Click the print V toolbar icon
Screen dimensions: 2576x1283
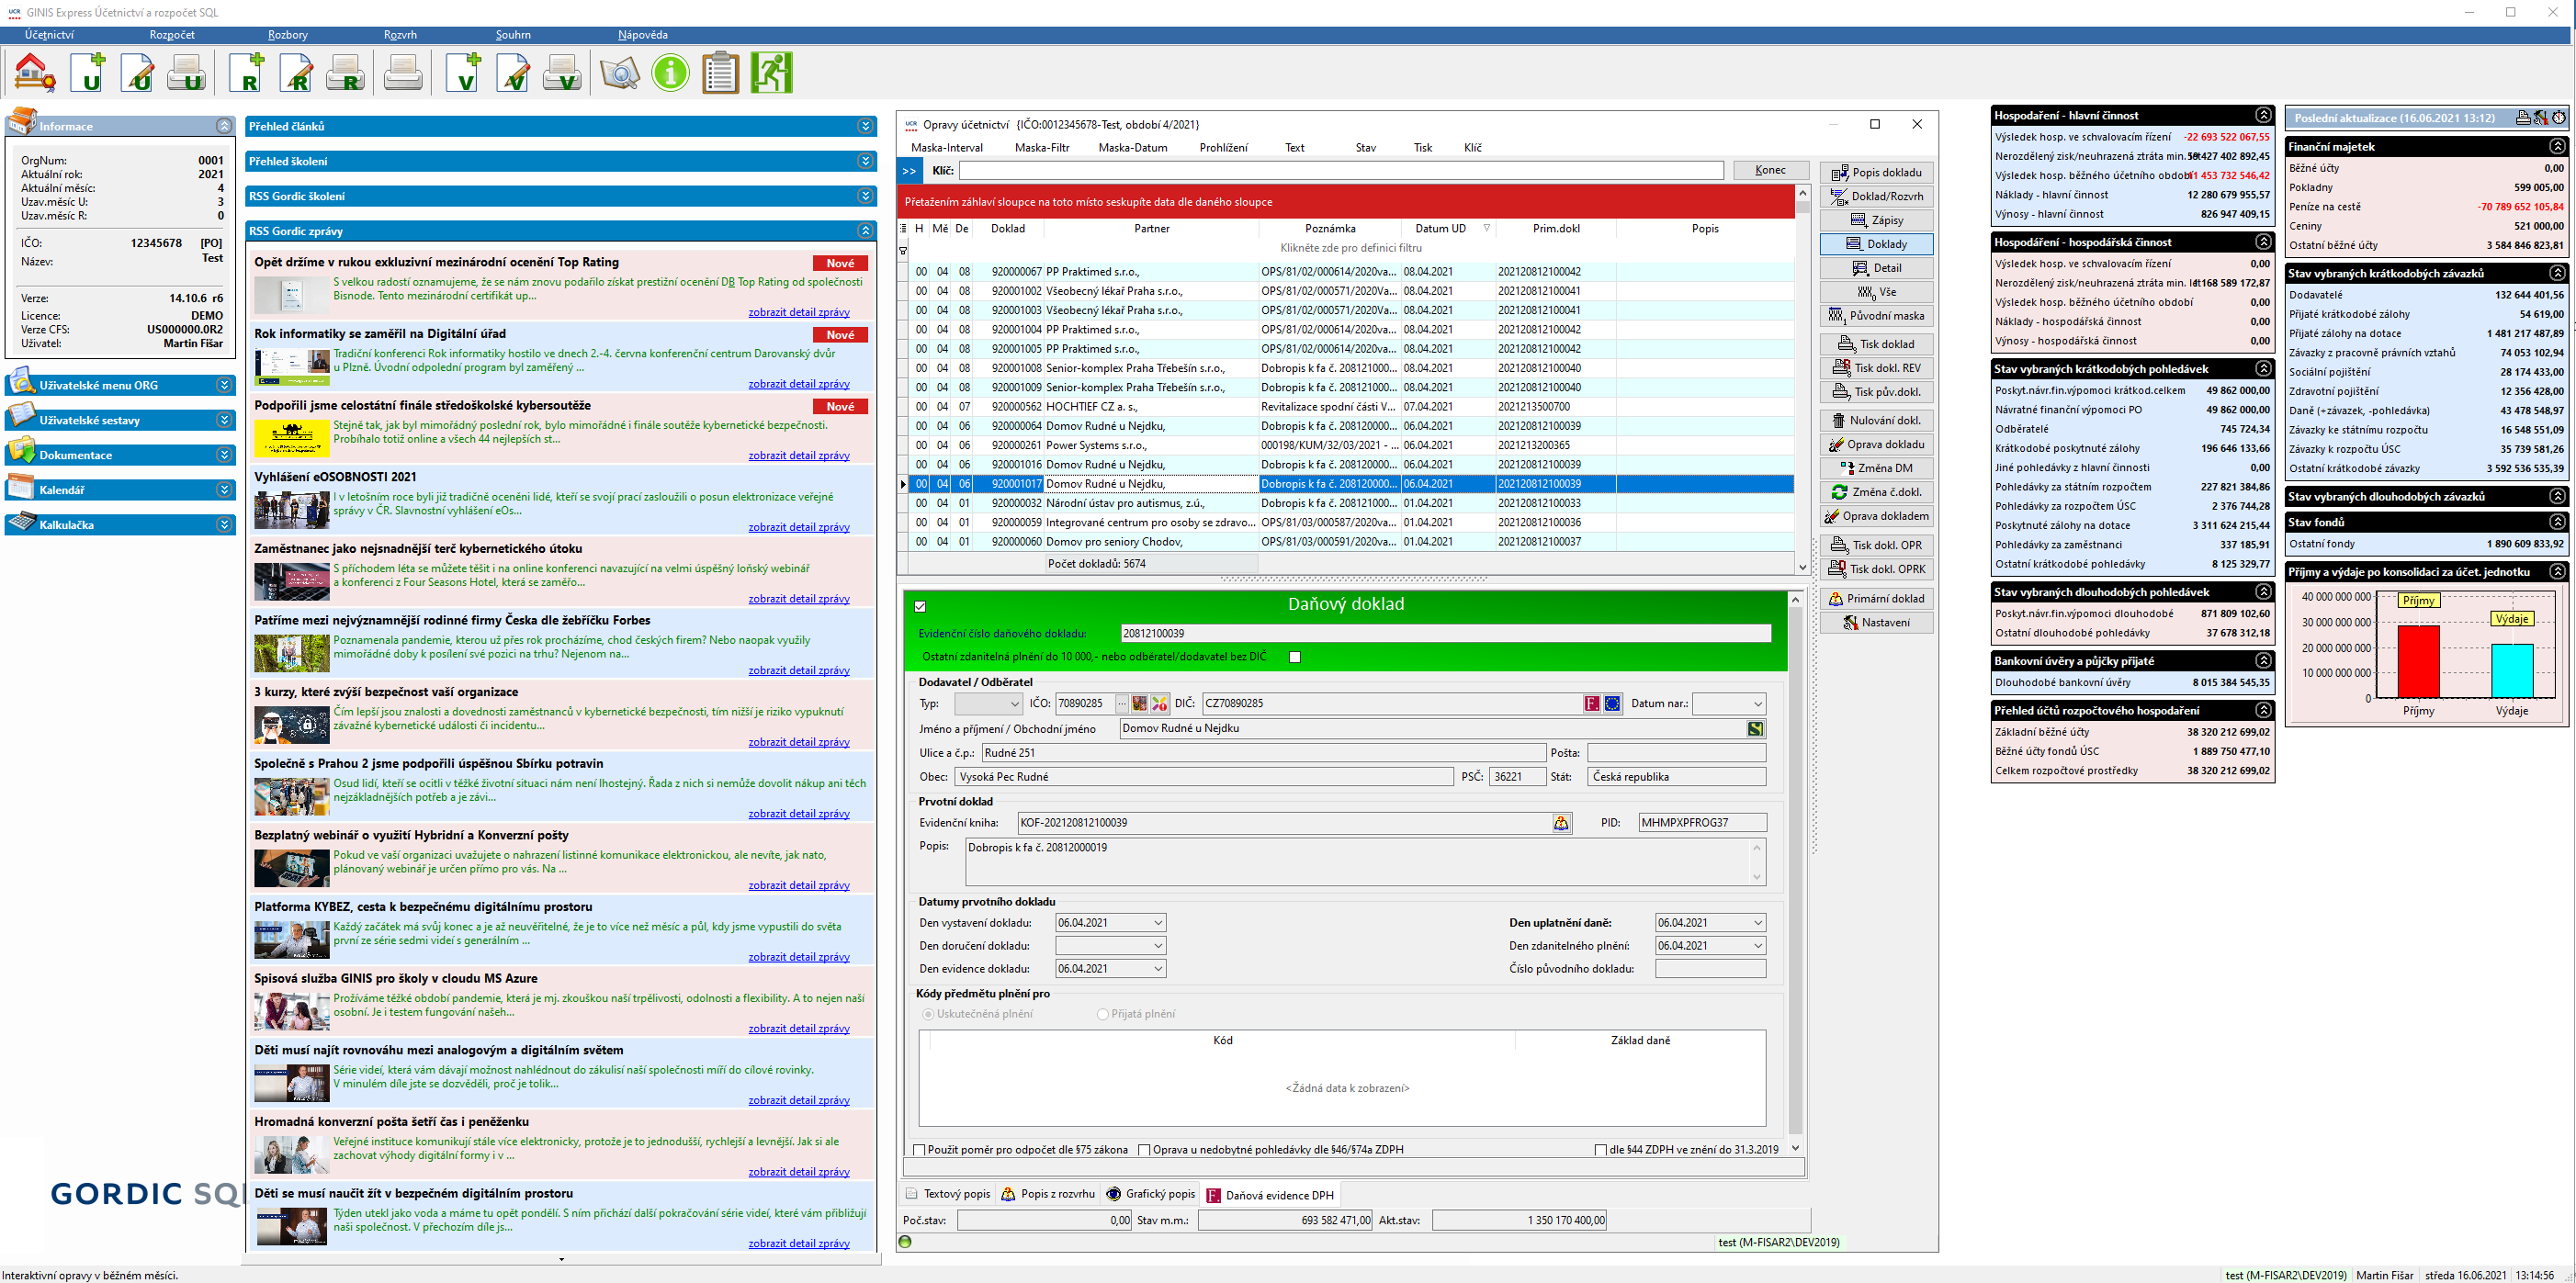pos(562,73)
